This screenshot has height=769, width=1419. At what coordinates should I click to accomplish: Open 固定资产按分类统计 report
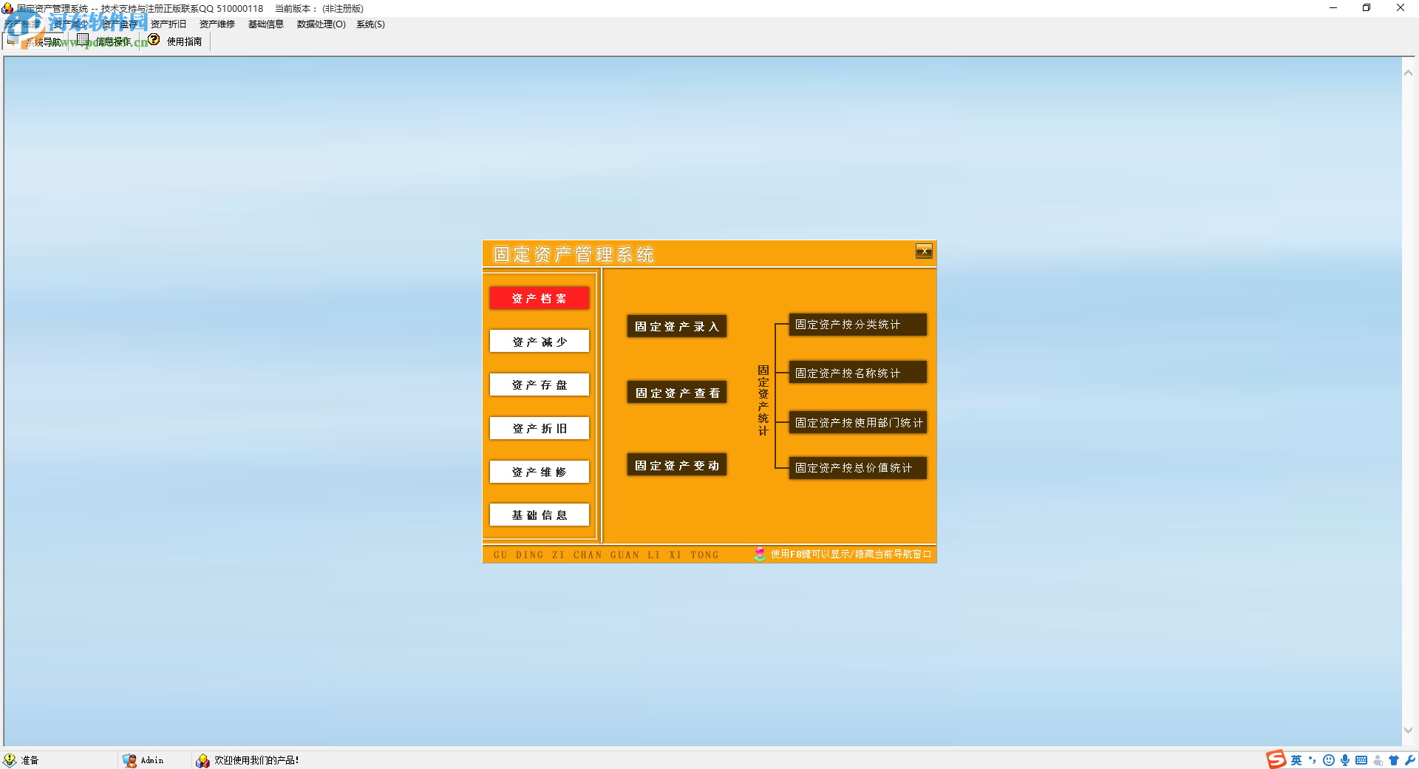coord(857,325)
